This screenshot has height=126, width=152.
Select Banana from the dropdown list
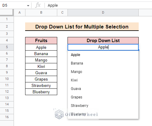(103, 63)
